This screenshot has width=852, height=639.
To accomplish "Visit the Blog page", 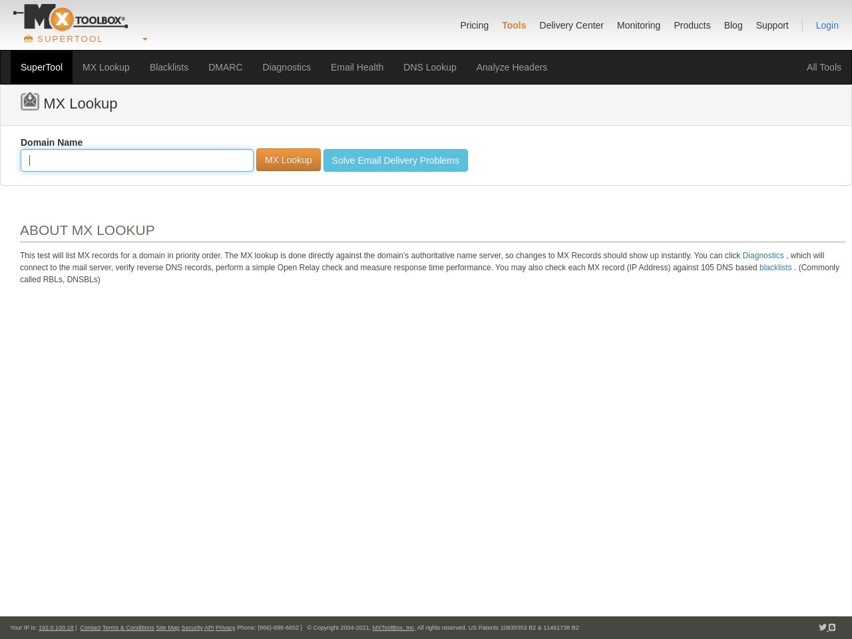I will (x=733, y=25).
